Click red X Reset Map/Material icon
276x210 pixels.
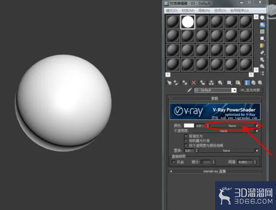coord(194,82)
